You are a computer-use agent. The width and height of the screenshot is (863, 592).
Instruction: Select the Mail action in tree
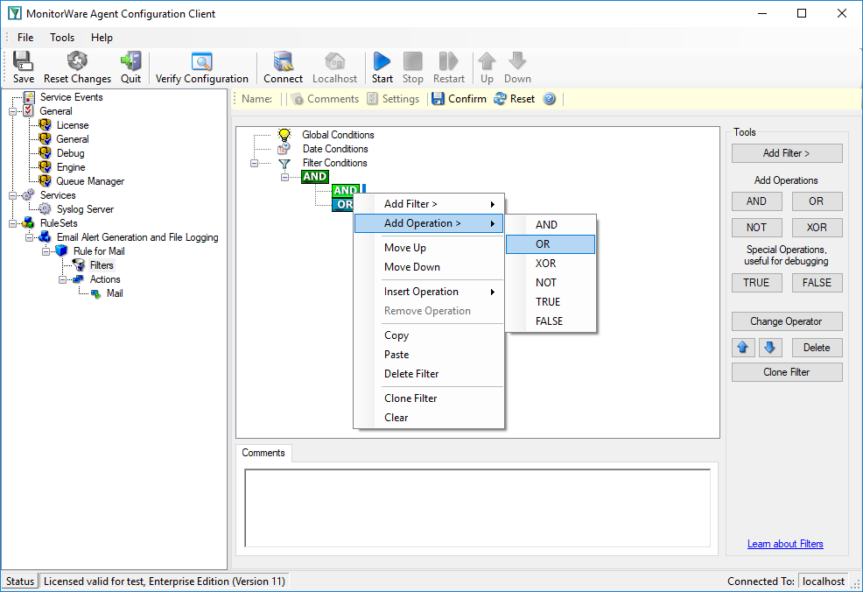click(x=115, y=293)
